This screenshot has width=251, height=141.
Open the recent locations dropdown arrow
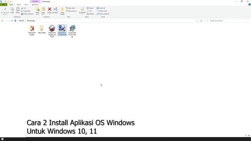pos(9,21)
